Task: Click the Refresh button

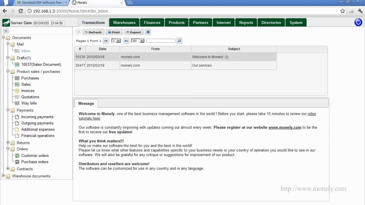Action: (x=93, y=32)
